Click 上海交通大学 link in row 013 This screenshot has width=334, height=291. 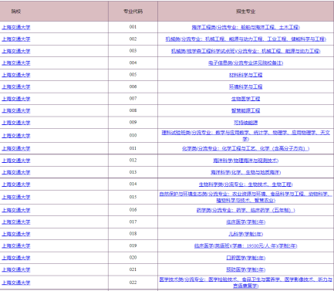16,172
